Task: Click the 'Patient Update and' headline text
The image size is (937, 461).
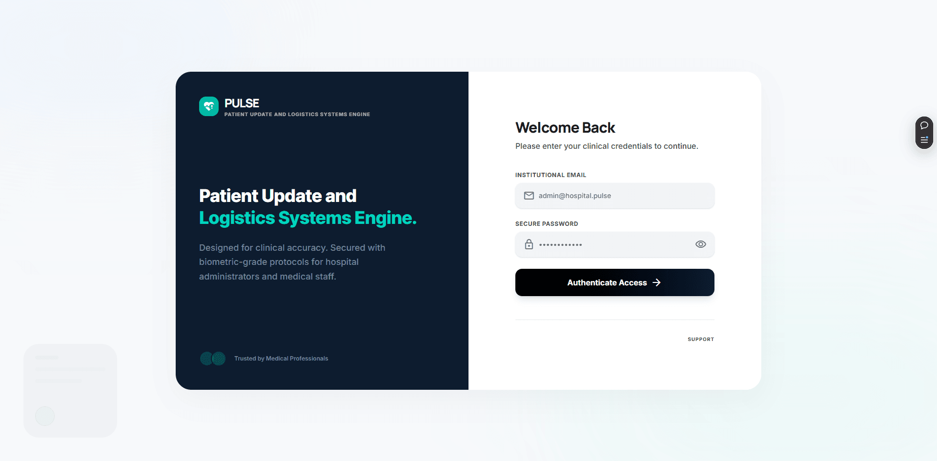Action: click(278, 196)
